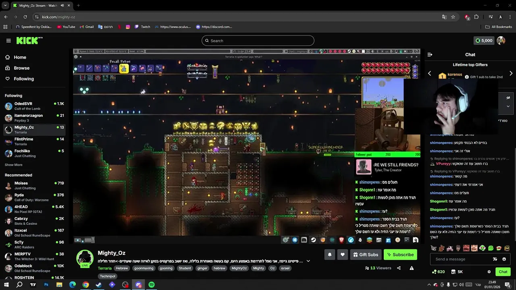
Task: View channel points 620
Action: (x=438, y=272)
